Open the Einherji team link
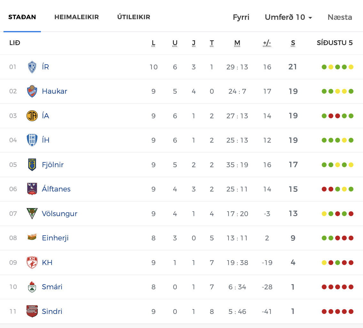Viewport: 363px width, 328px height. click(x=55, y=238)
